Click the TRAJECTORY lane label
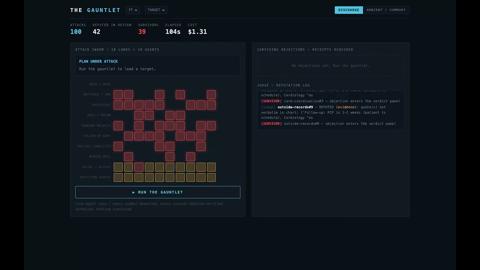This screenshot has height=270, width=480. point(101,105)
